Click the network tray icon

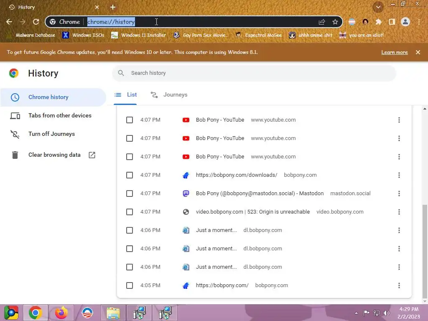click(377, 313)
